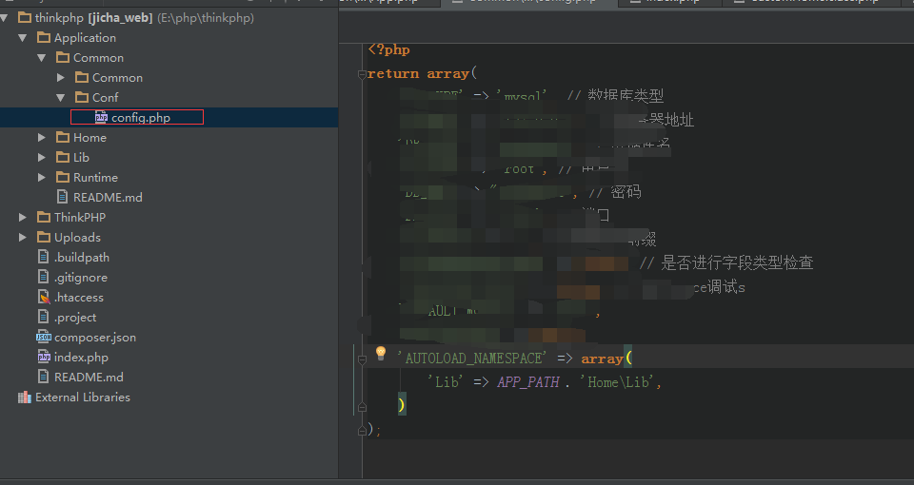Click the ThinkPHP folder icon
This screenshot has height=485, width=914.
[44, 217]
